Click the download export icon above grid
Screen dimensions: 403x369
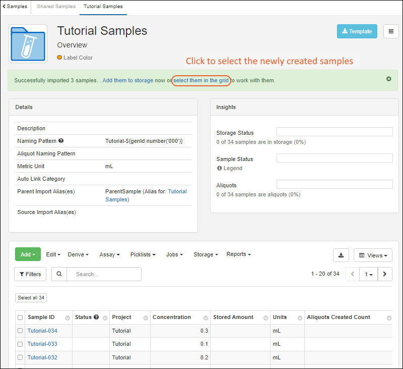[x=341, y=255]
